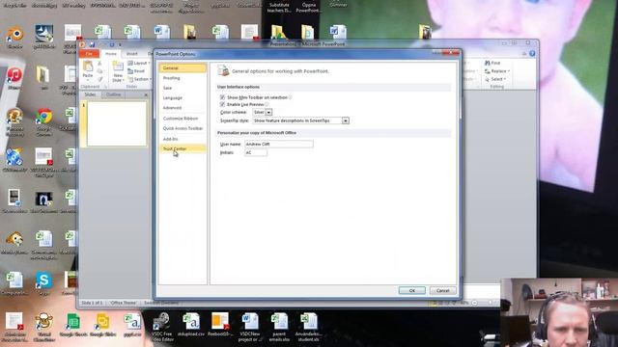
Task: Open Add-Ins category in options list
Action: 183,139
